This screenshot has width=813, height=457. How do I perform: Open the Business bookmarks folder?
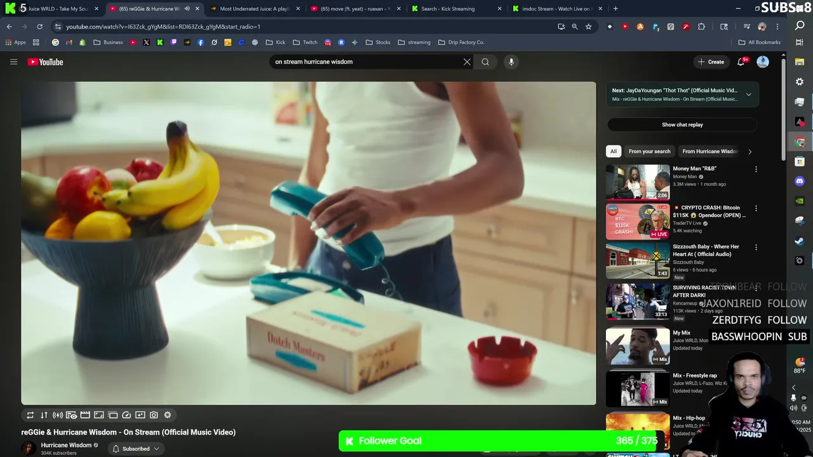point(108,43)
